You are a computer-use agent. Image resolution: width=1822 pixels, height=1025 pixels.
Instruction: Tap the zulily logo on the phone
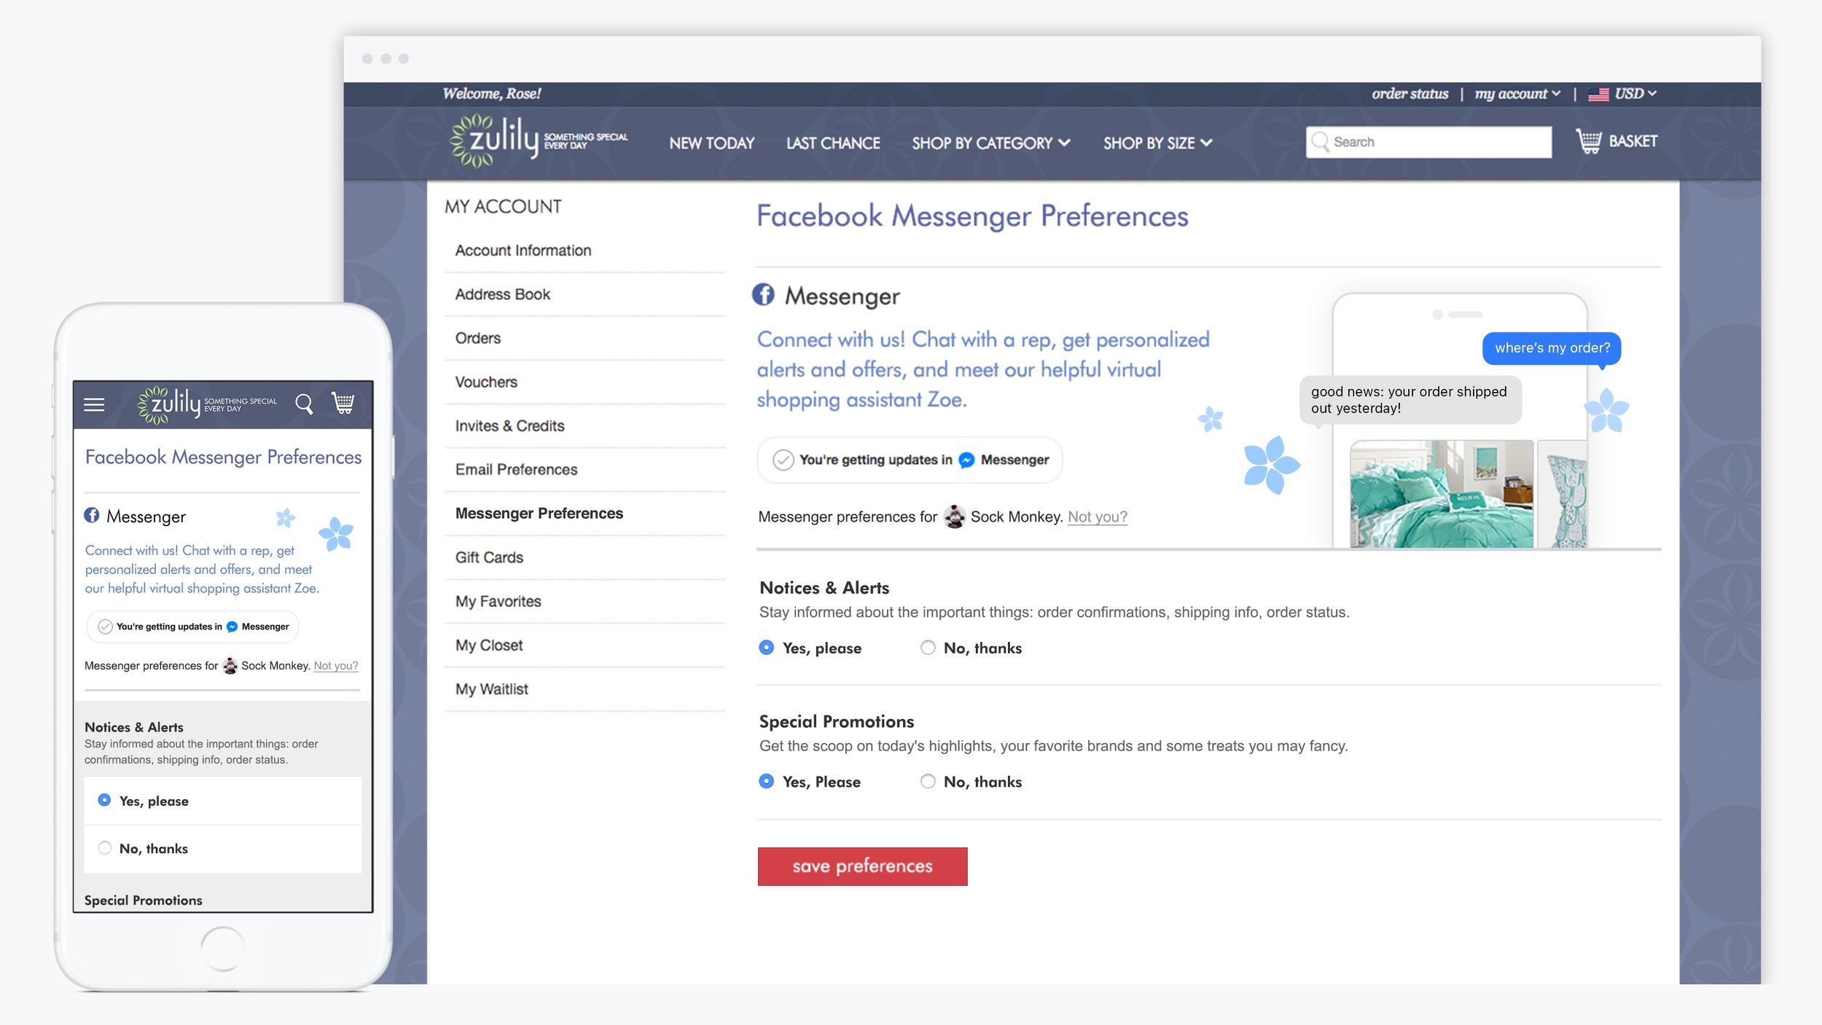(x=207, y=404)
